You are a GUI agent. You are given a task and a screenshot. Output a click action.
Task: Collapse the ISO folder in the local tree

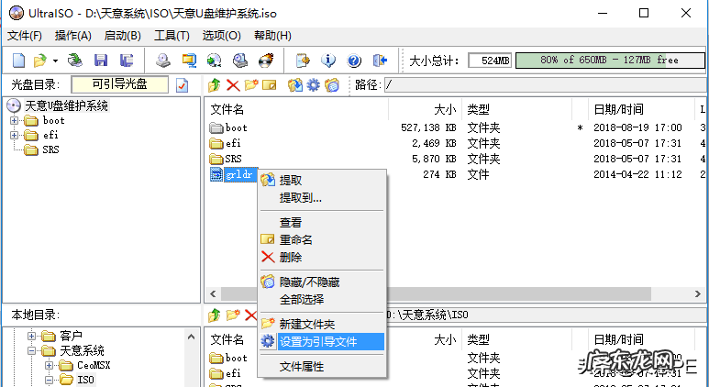pyautogui.click(x=49, y=380)
